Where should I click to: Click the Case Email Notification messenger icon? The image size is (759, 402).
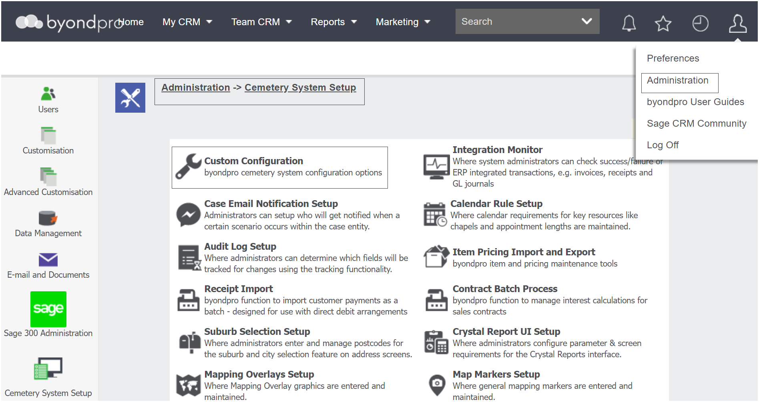(188, 215)
